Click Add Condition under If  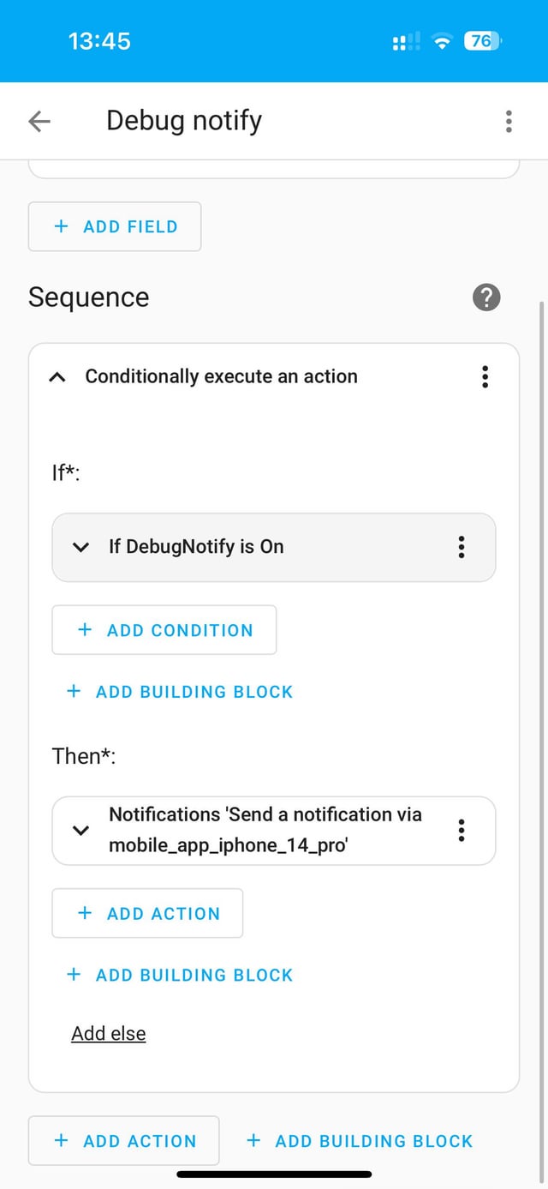coord(164,630)
